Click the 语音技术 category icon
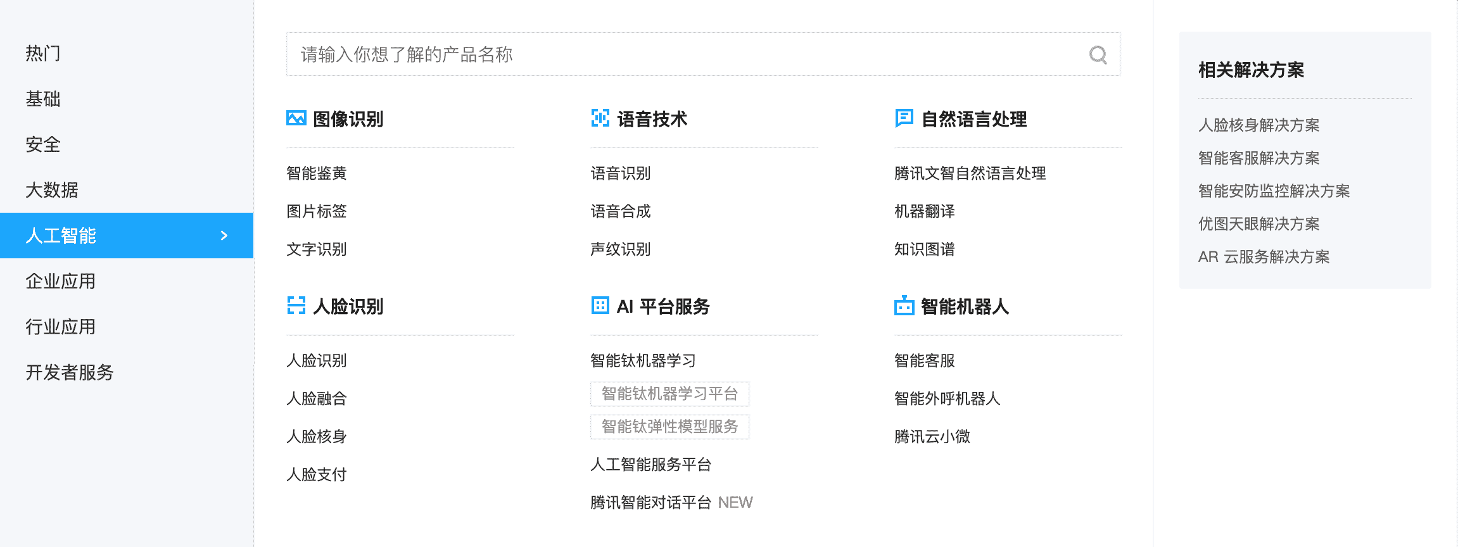 point(600,118)
